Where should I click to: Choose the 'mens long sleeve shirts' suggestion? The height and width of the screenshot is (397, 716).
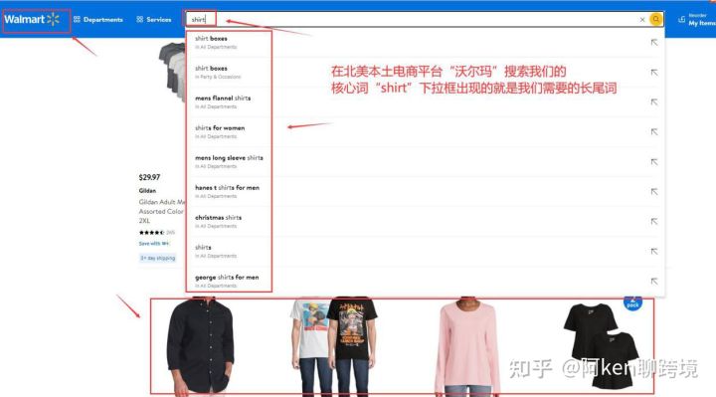425,162
